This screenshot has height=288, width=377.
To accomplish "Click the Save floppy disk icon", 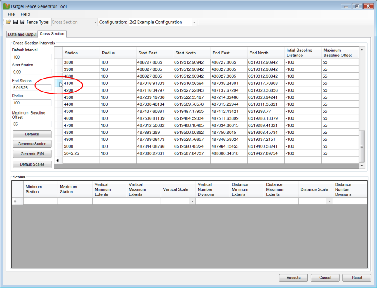I will [15, 22].
